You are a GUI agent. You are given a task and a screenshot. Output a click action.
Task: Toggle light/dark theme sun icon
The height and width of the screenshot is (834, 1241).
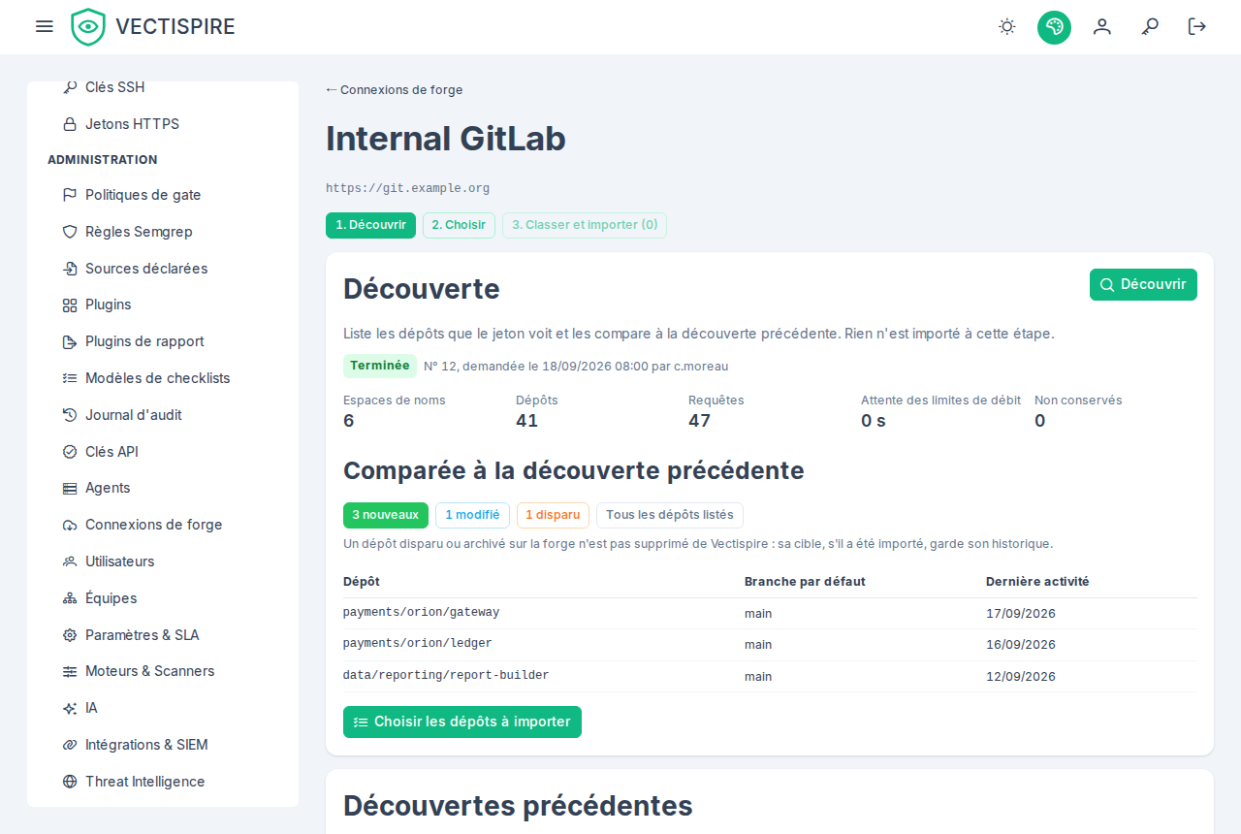tap(1007, 26)
